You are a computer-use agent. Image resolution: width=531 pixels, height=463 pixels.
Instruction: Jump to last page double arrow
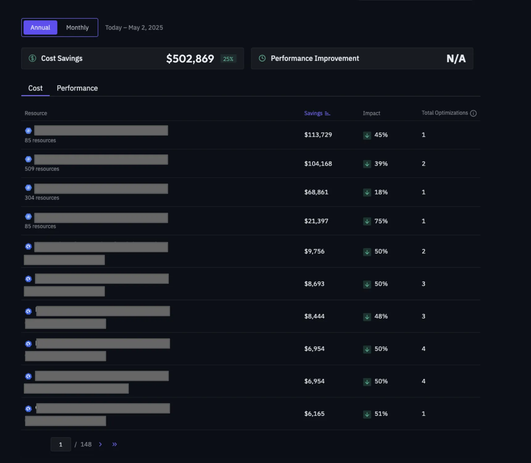(x=114, y=444)
